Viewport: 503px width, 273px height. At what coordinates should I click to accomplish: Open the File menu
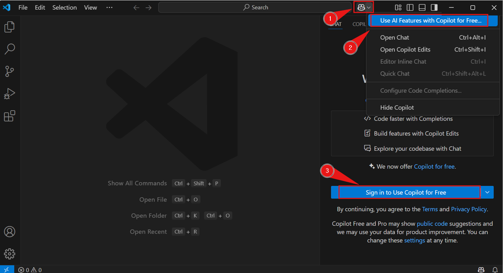click(23, 7)
